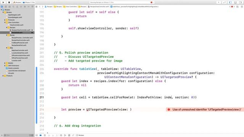The height and width of the screenshot is (137, 244).
Task: Go back in editor history
Action: click(40, 7)
